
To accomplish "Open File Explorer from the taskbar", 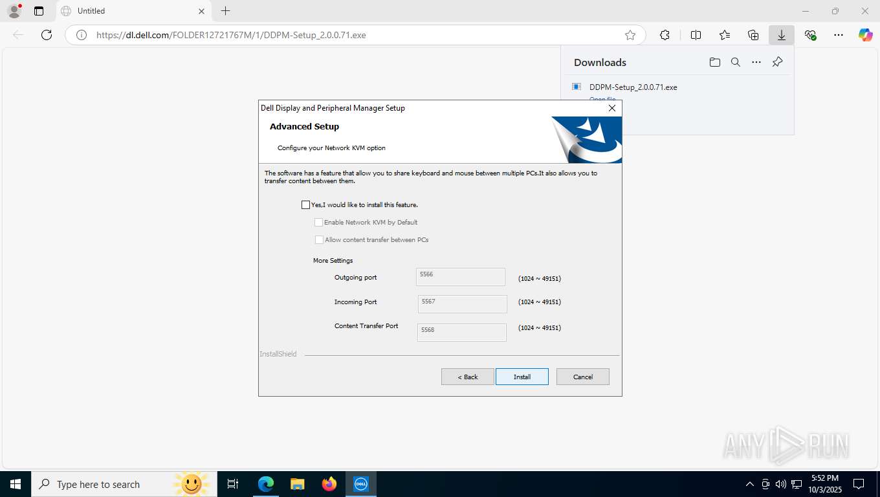I will 298,484.
